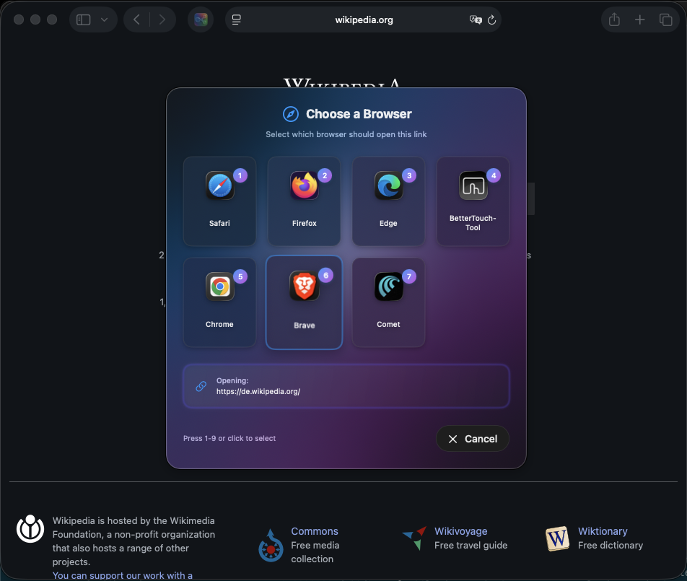Open the translate page icon
This screenshot has height=581, width=687.
(x=476, y=19)
